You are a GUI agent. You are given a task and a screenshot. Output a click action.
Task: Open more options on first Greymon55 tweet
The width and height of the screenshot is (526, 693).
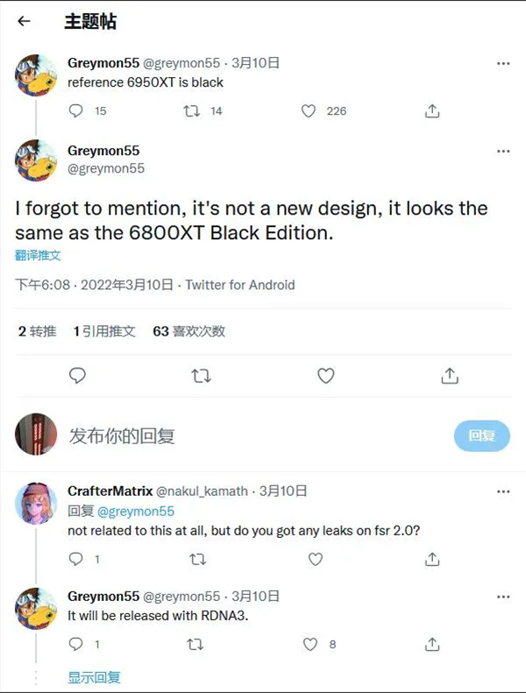click(x=503, y=64)
